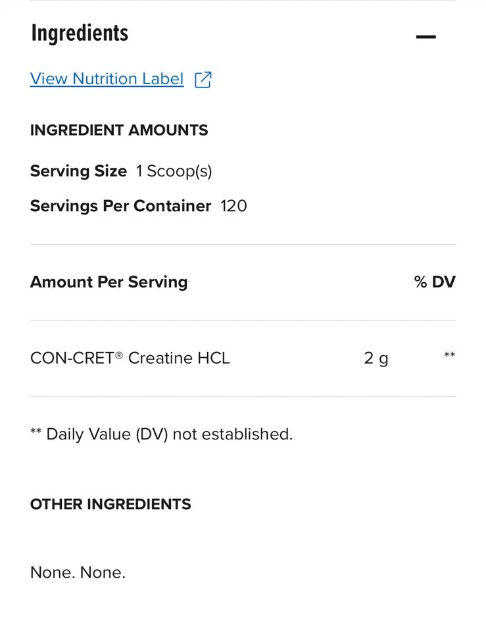The width and height of the screenshot is (486, 625).
Task: Click the Creatine HCL ingredient text
Action: coord(179,359)
